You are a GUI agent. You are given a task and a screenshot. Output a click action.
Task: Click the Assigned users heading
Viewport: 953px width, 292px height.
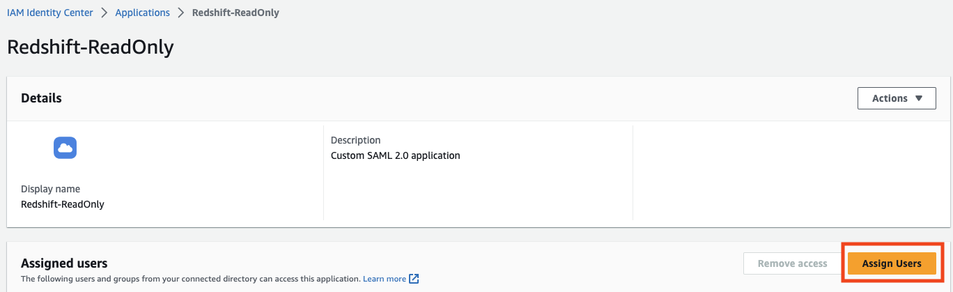64,263
